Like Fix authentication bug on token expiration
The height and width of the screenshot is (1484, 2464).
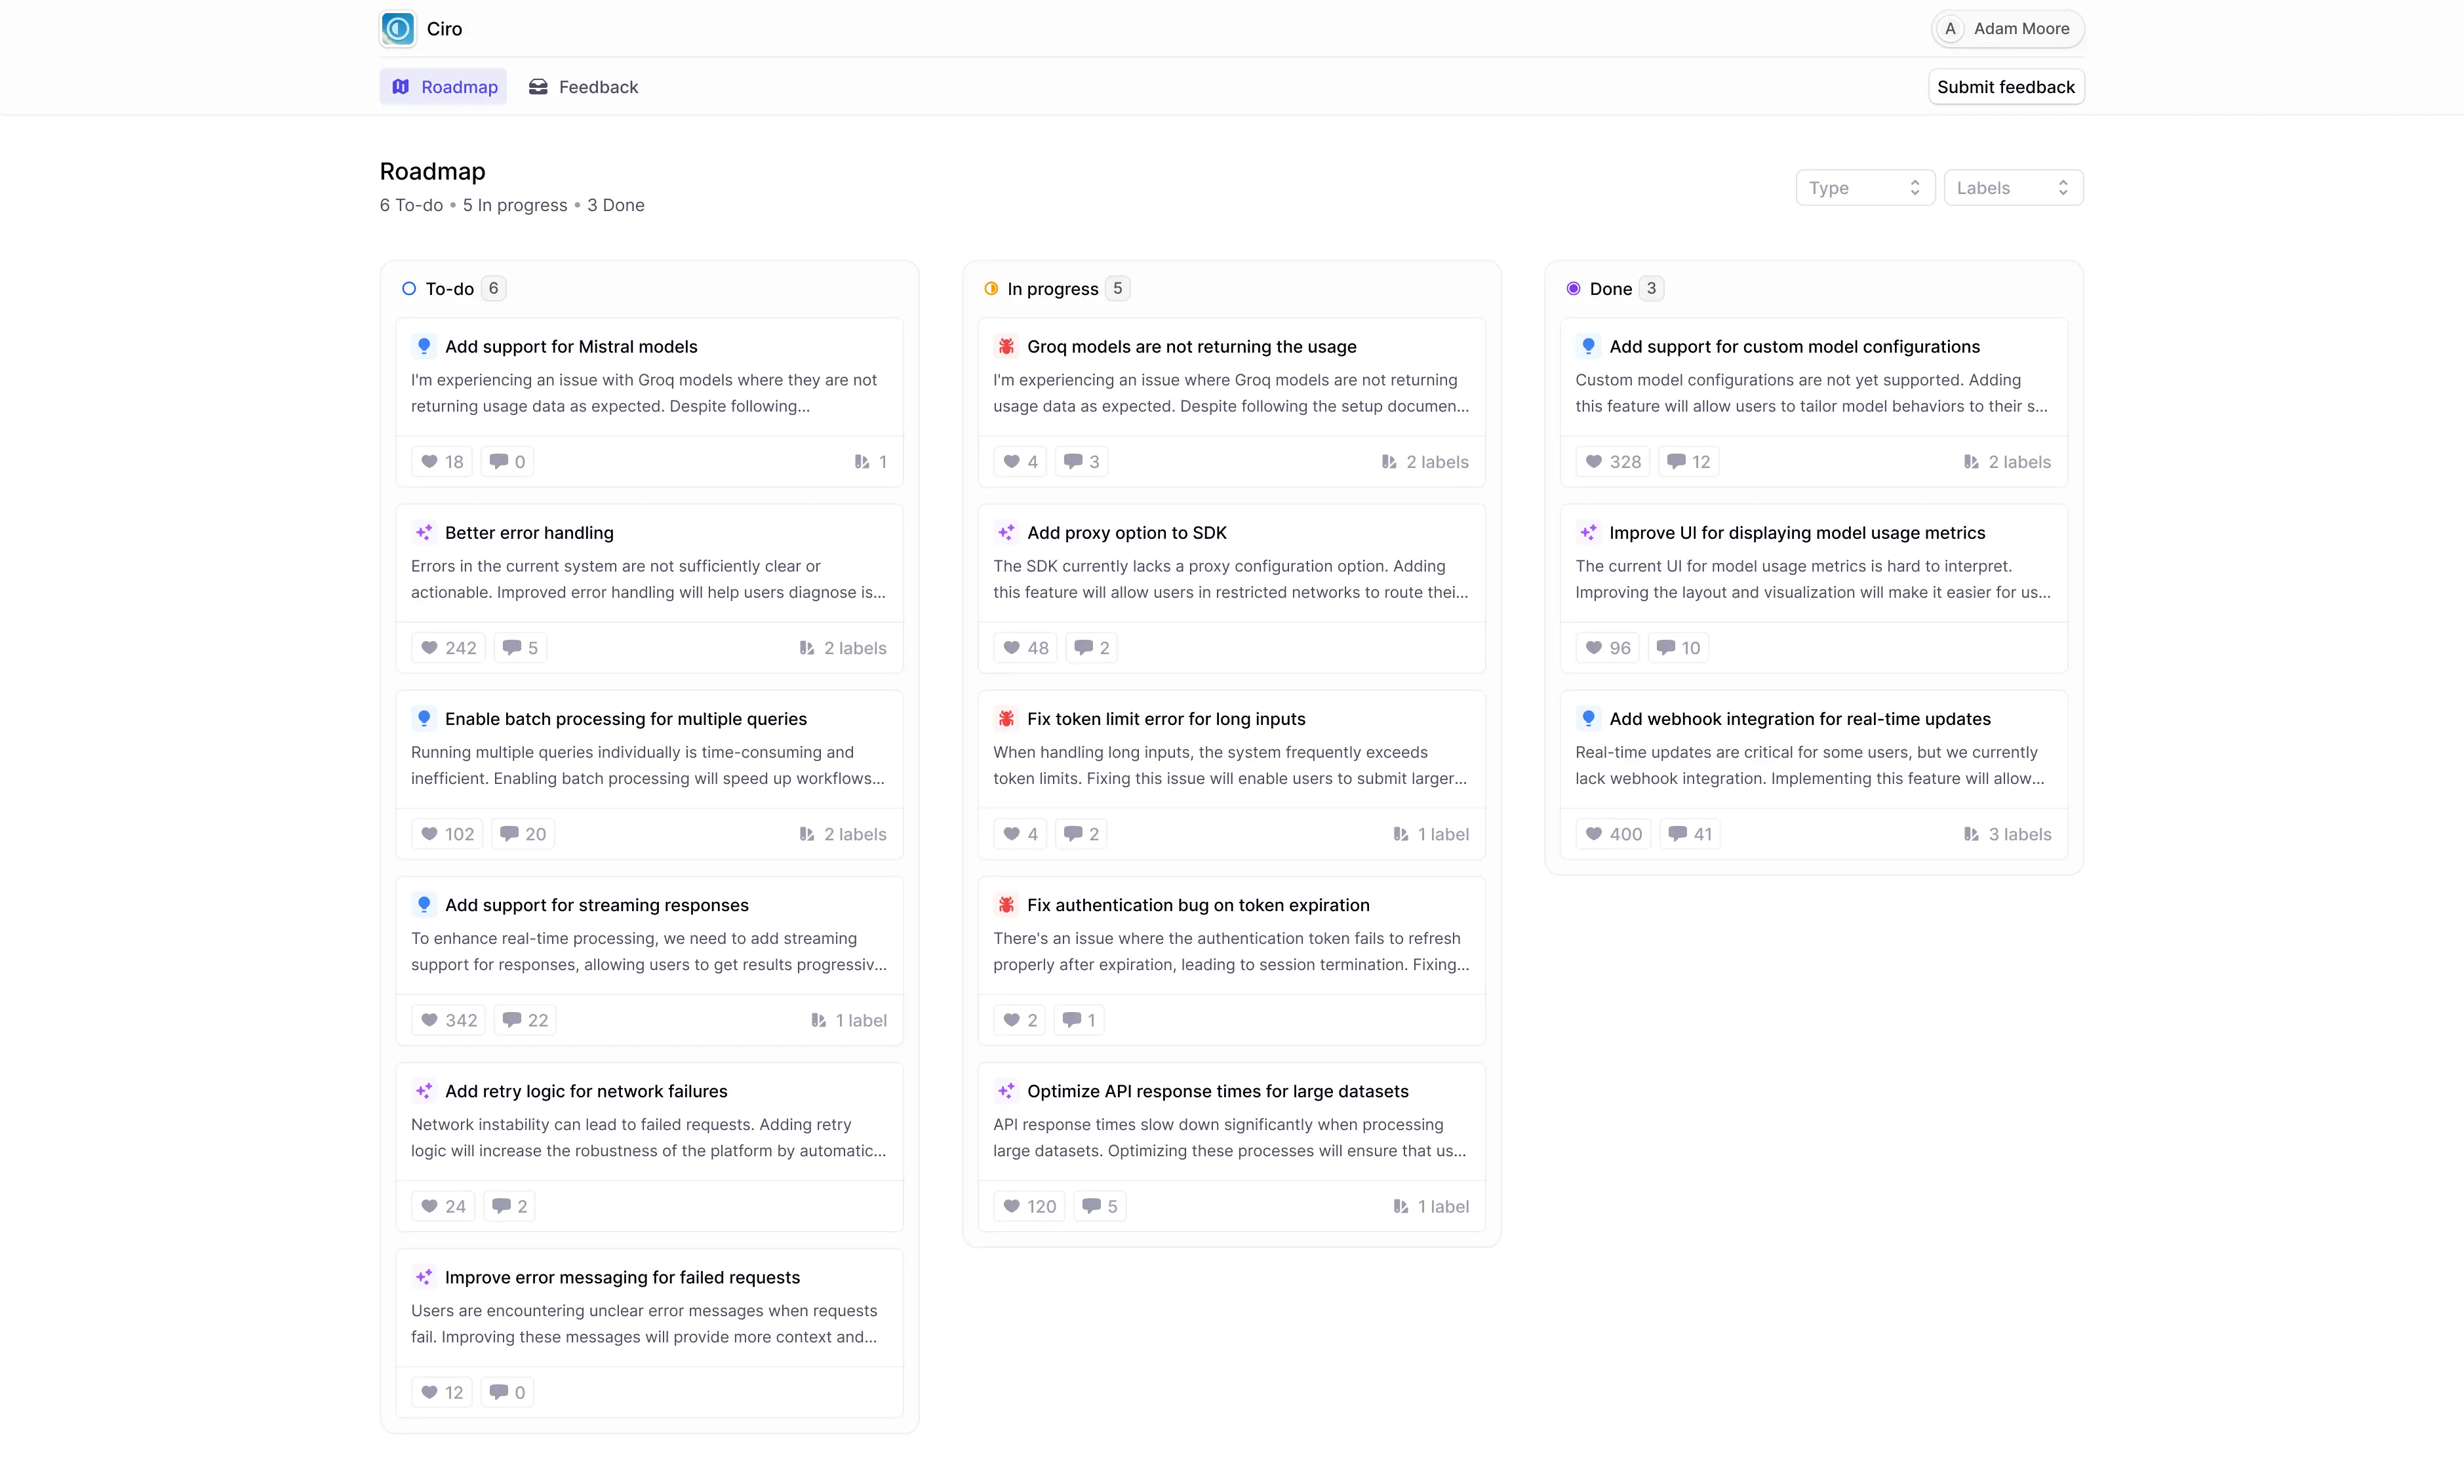click(x=1020, y=1020)
